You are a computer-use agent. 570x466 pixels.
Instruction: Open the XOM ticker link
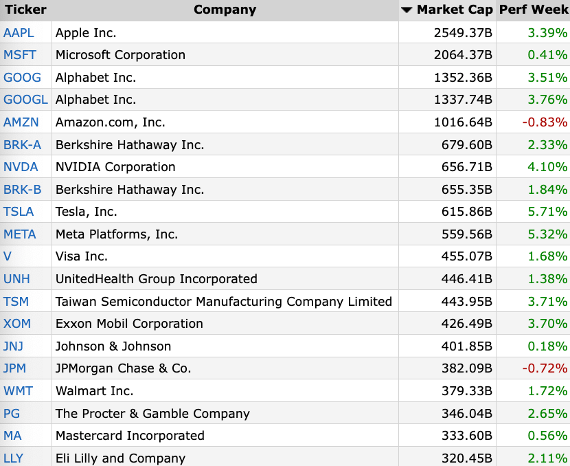tap(17, 324)
